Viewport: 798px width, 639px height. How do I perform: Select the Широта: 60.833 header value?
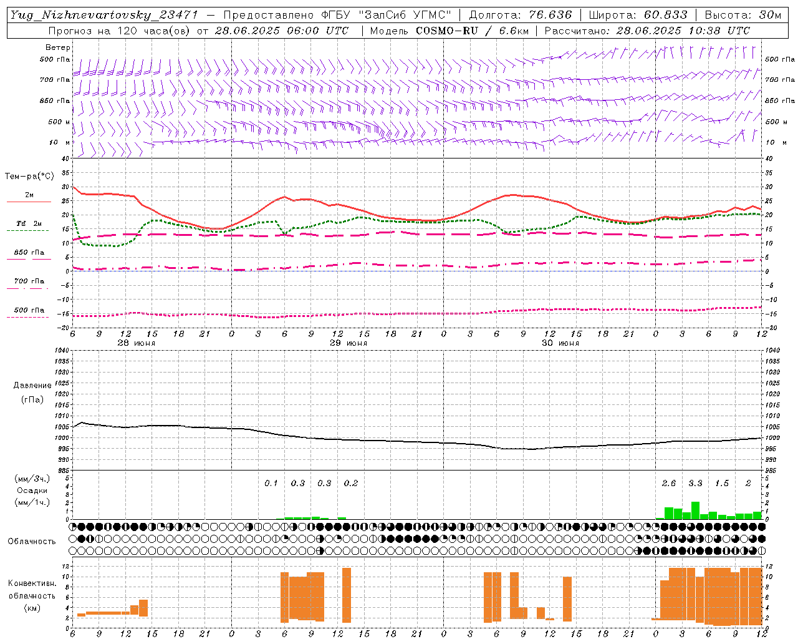click(x=638, y=15)
